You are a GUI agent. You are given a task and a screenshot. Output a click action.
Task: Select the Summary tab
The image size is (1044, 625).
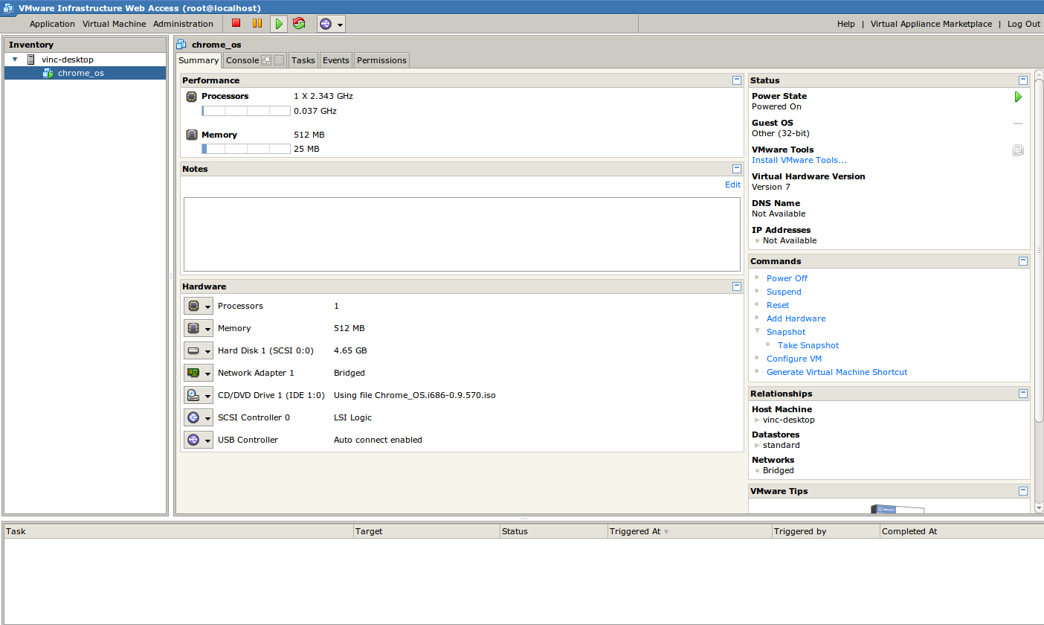click(x=199, y=60)
